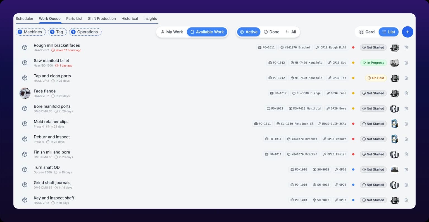429x222 pixels.
Task: Open the Insights tab
Action: pos(150,19)
